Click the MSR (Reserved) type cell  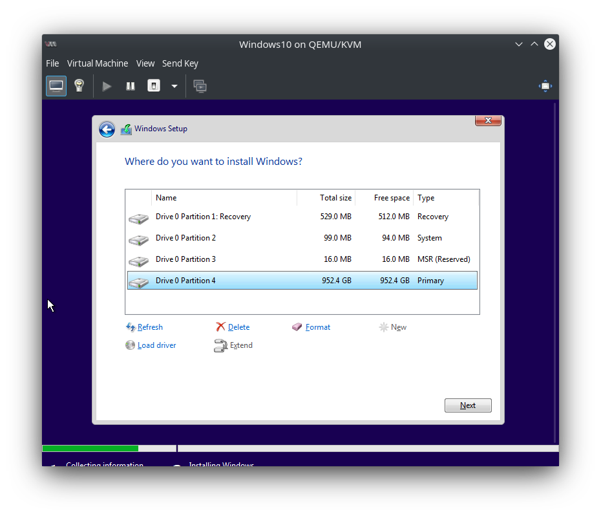(444, 259)
